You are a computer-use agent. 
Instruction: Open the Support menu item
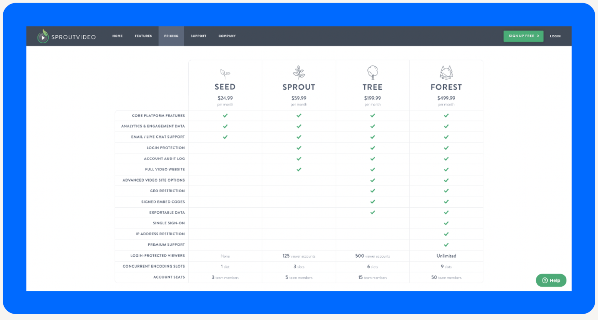click(x=198, y=36)
